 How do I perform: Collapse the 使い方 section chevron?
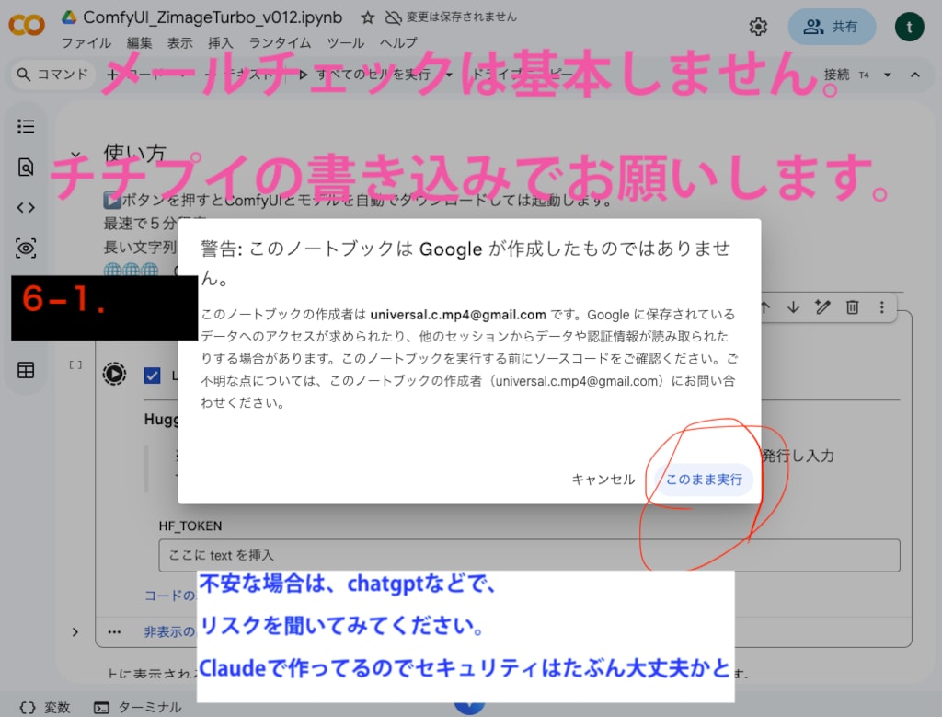[75, 154]
